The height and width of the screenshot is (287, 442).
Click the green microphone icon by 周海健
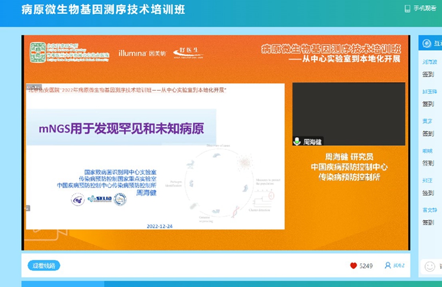click(x=297, y=141)
